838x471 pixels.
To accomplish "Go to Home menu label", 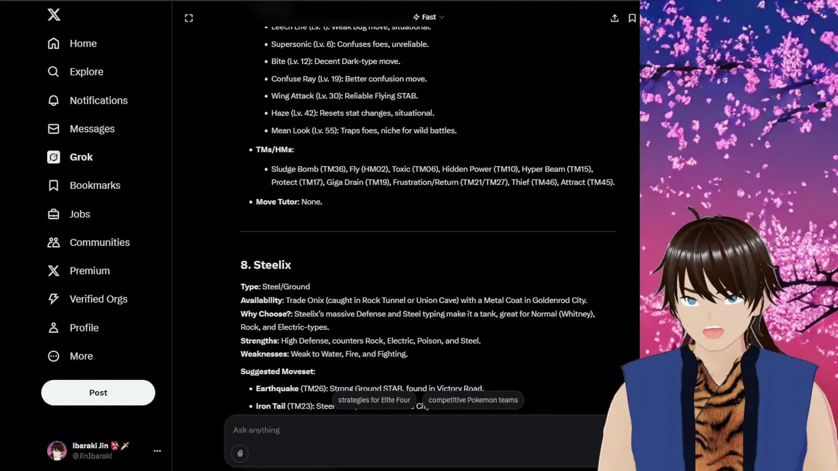I will (83, 43).
